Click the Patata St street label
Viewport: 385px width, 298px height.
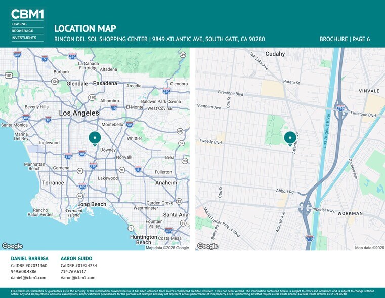point(291,82)
